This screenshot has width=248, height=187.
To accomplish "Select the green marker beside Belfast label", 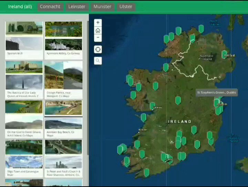I will (x=224, y=54).
